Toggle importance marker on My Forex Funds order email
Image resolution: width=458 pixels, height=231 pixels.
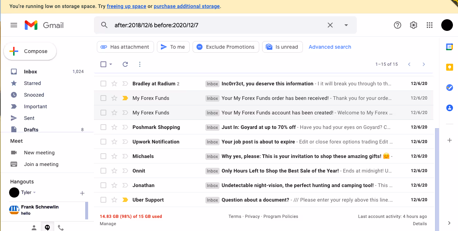click(x=125, y=98)
